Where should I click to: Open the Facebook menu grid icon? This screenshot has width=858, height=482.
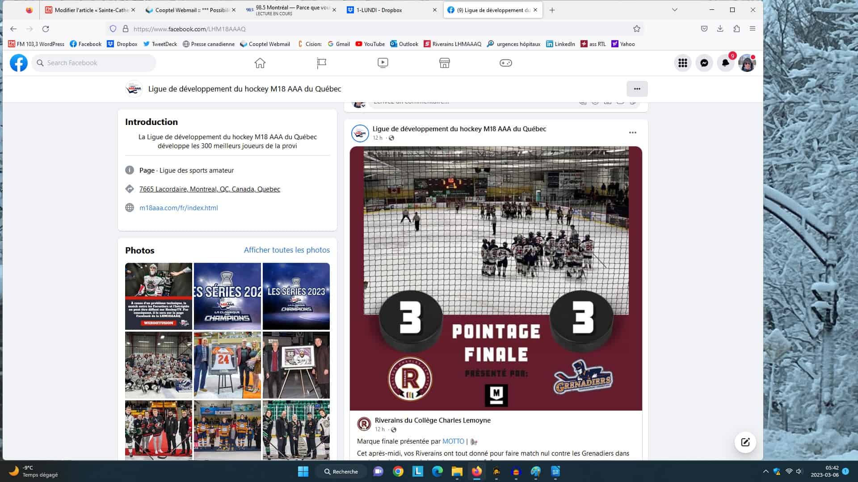coord(682,63)
